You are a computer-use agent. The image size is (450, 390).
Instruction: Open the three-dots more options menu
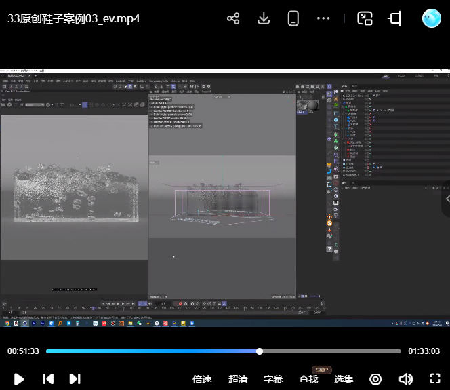point(323,18)
